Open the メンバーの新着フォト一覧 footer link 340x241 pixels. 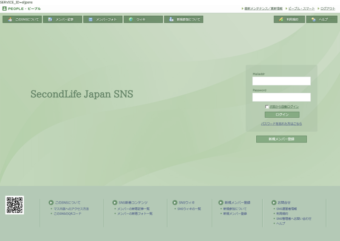tap(135, 214)
